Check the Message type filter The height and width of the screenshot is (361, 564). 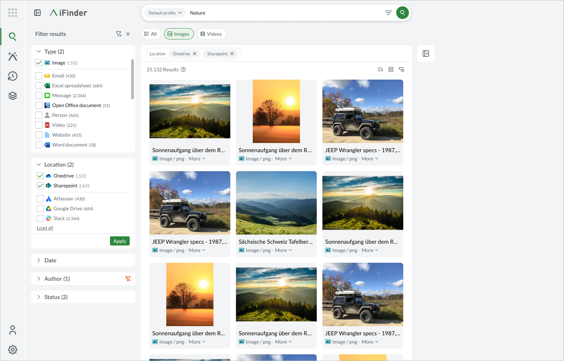point(39,95)
